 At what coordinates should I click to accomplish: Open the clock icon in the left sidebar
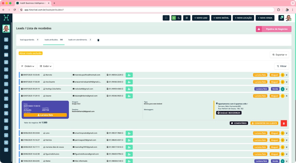[6, 84]
